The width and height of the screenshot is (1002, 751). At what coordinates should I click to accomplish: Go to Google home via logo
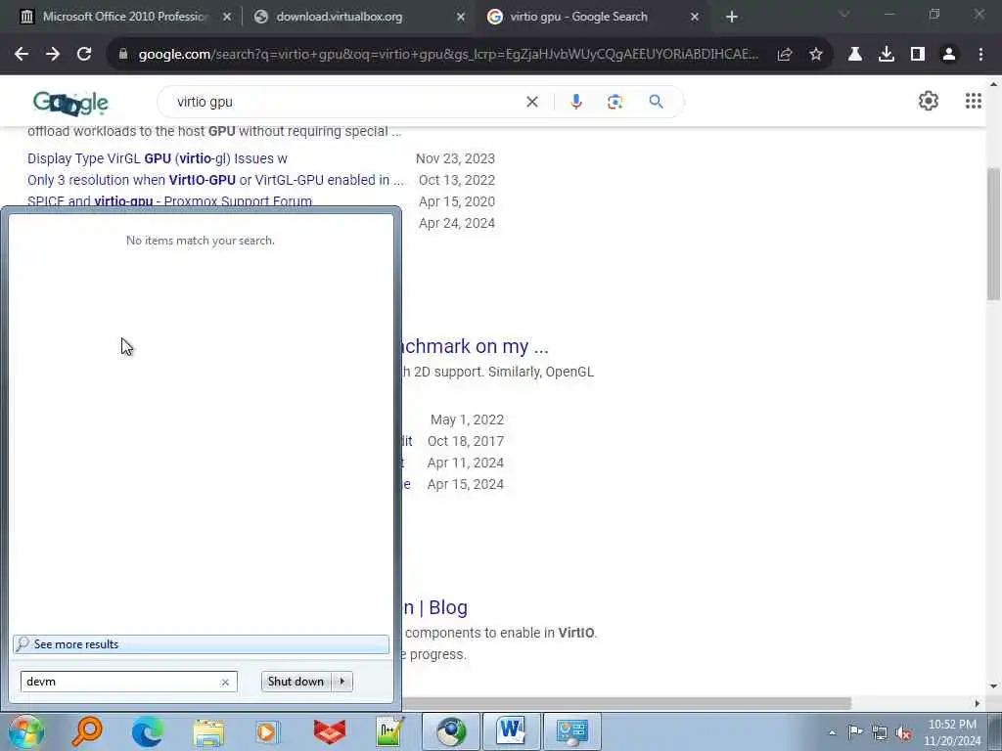point(70,102)
